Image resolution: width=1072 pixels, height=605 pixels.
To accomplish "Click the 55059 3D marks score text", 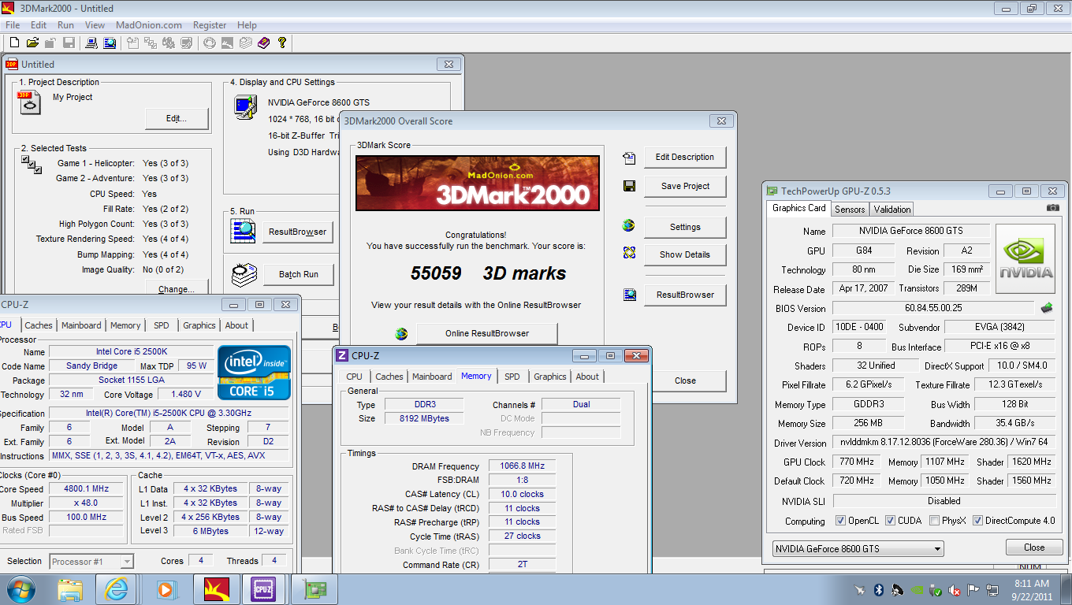I will click(x=488, y=273).
